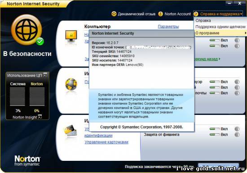Toggle the firewall (…ауэр) Вкл switch

coord(215,82)
